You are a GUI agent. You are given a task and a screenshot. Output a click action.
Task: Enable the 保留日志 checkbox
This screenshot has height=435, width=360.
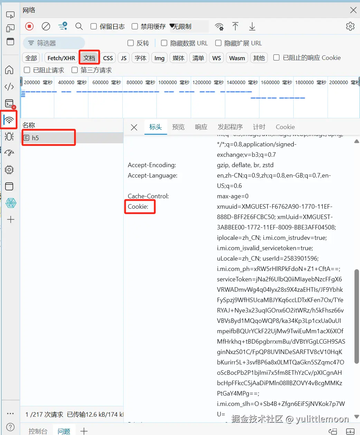94,26
